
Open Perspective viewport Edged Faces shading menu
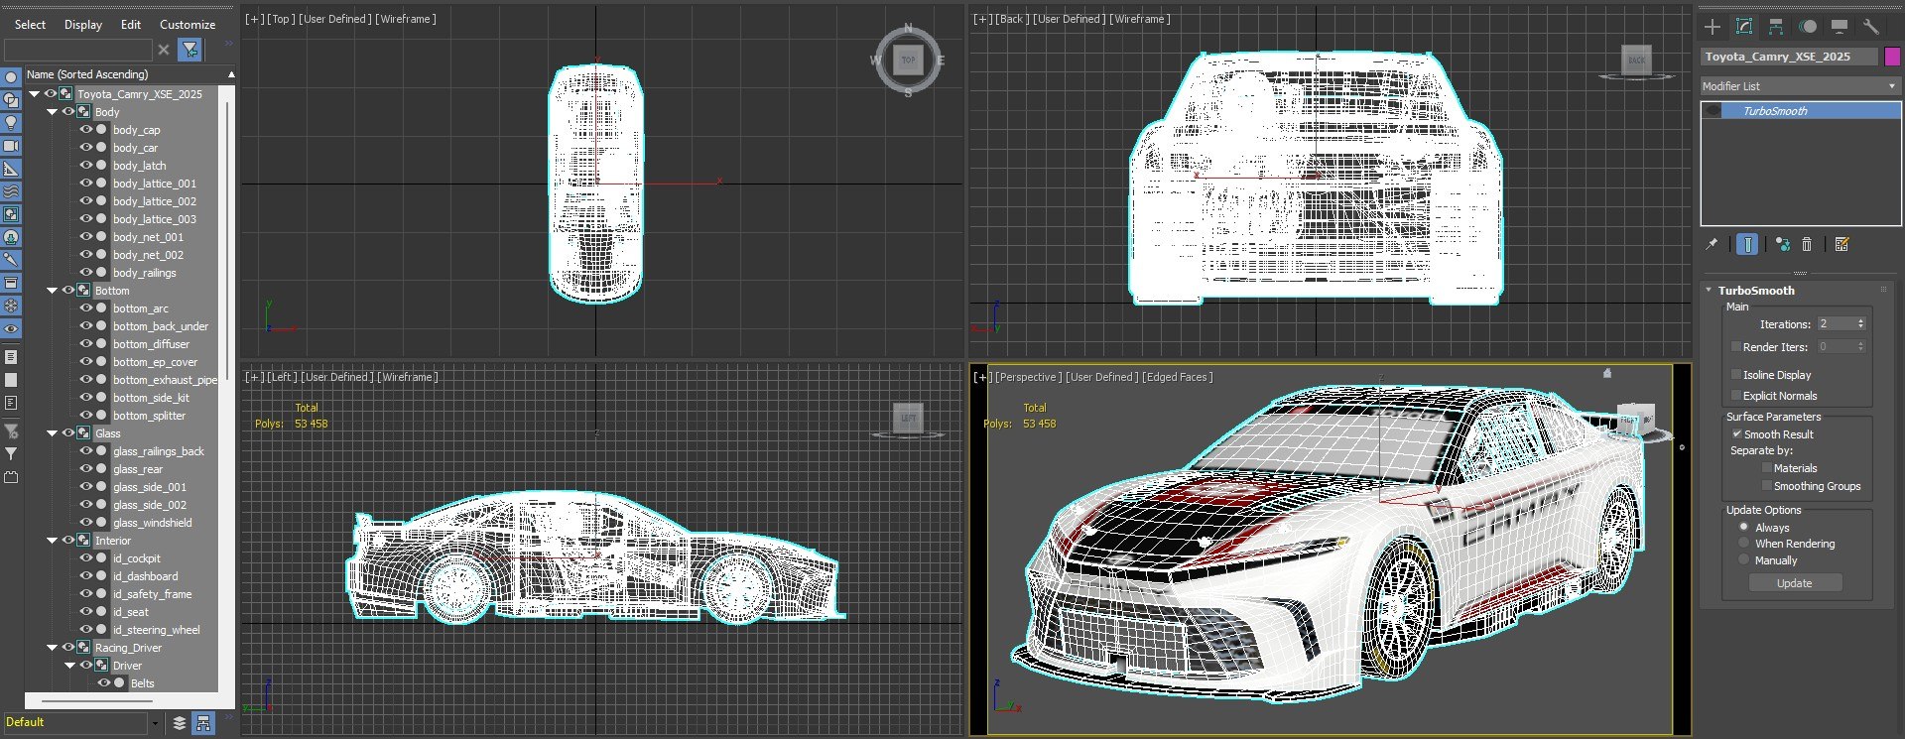point(1178,377)
